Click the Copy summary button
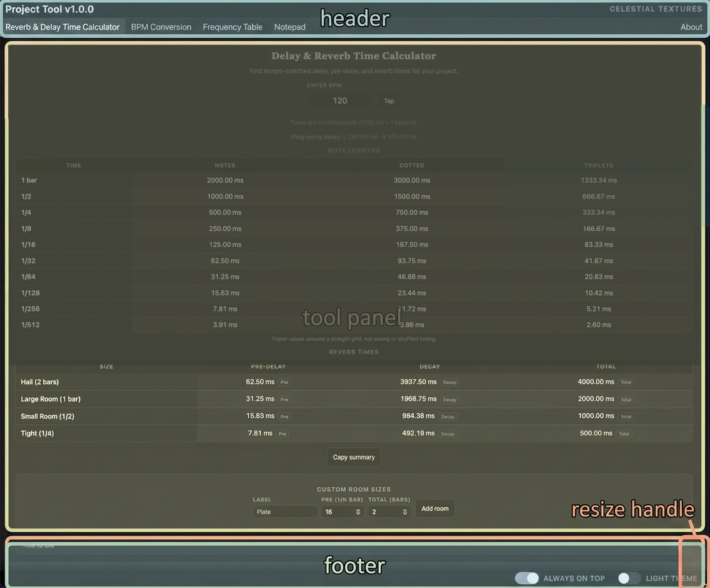The width and height of the screenshot is (710, 588). click(354, 457)
